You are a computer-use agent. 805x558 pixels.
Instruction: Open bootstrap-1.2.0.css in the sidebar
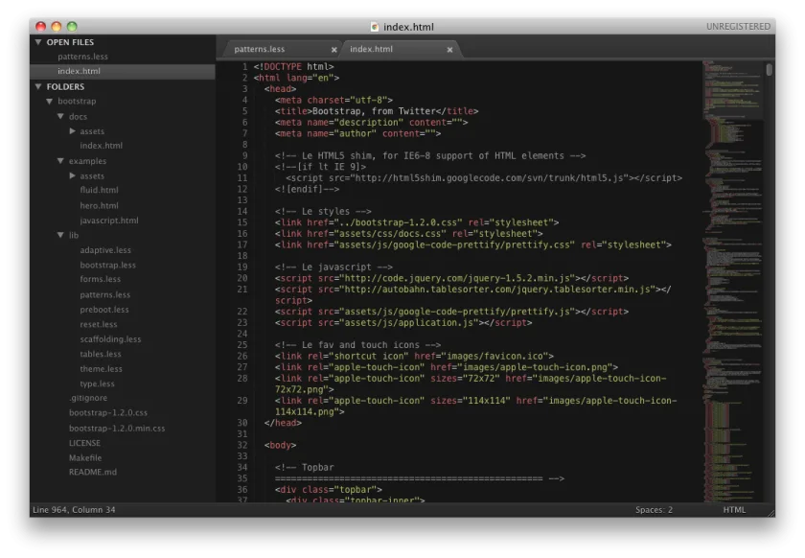[107, 413]
